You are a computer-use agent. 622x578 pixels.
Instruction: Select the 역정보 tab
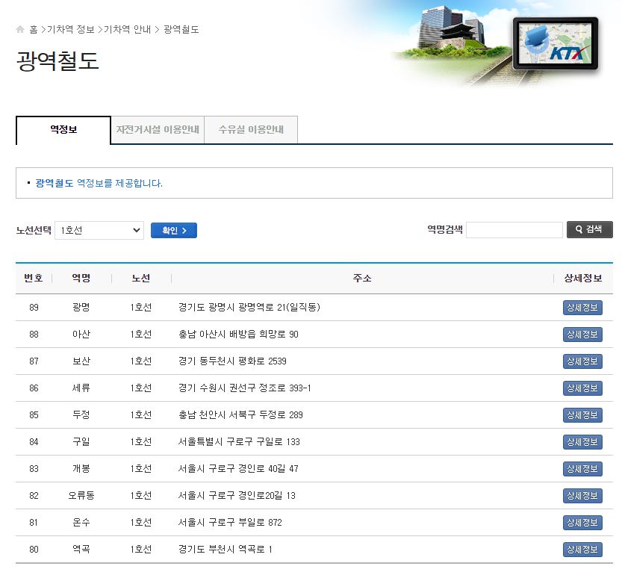(63, 128)
